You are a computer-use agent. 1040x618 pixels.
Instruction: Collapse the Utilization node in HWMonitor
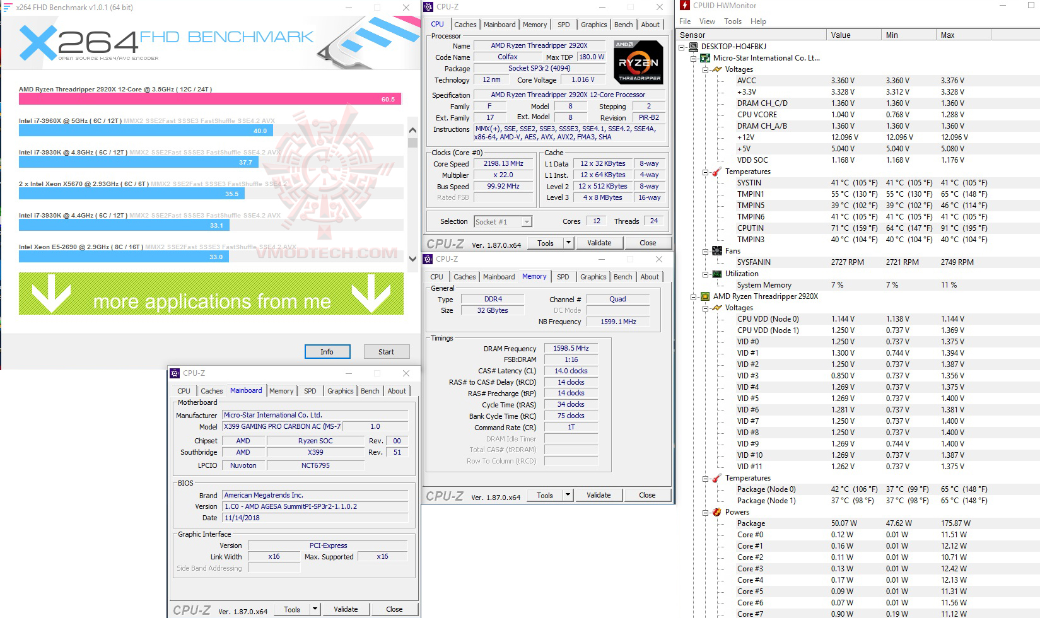[706, 274]
